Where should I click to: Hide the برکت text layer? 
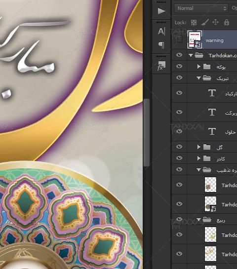point(179,112)
